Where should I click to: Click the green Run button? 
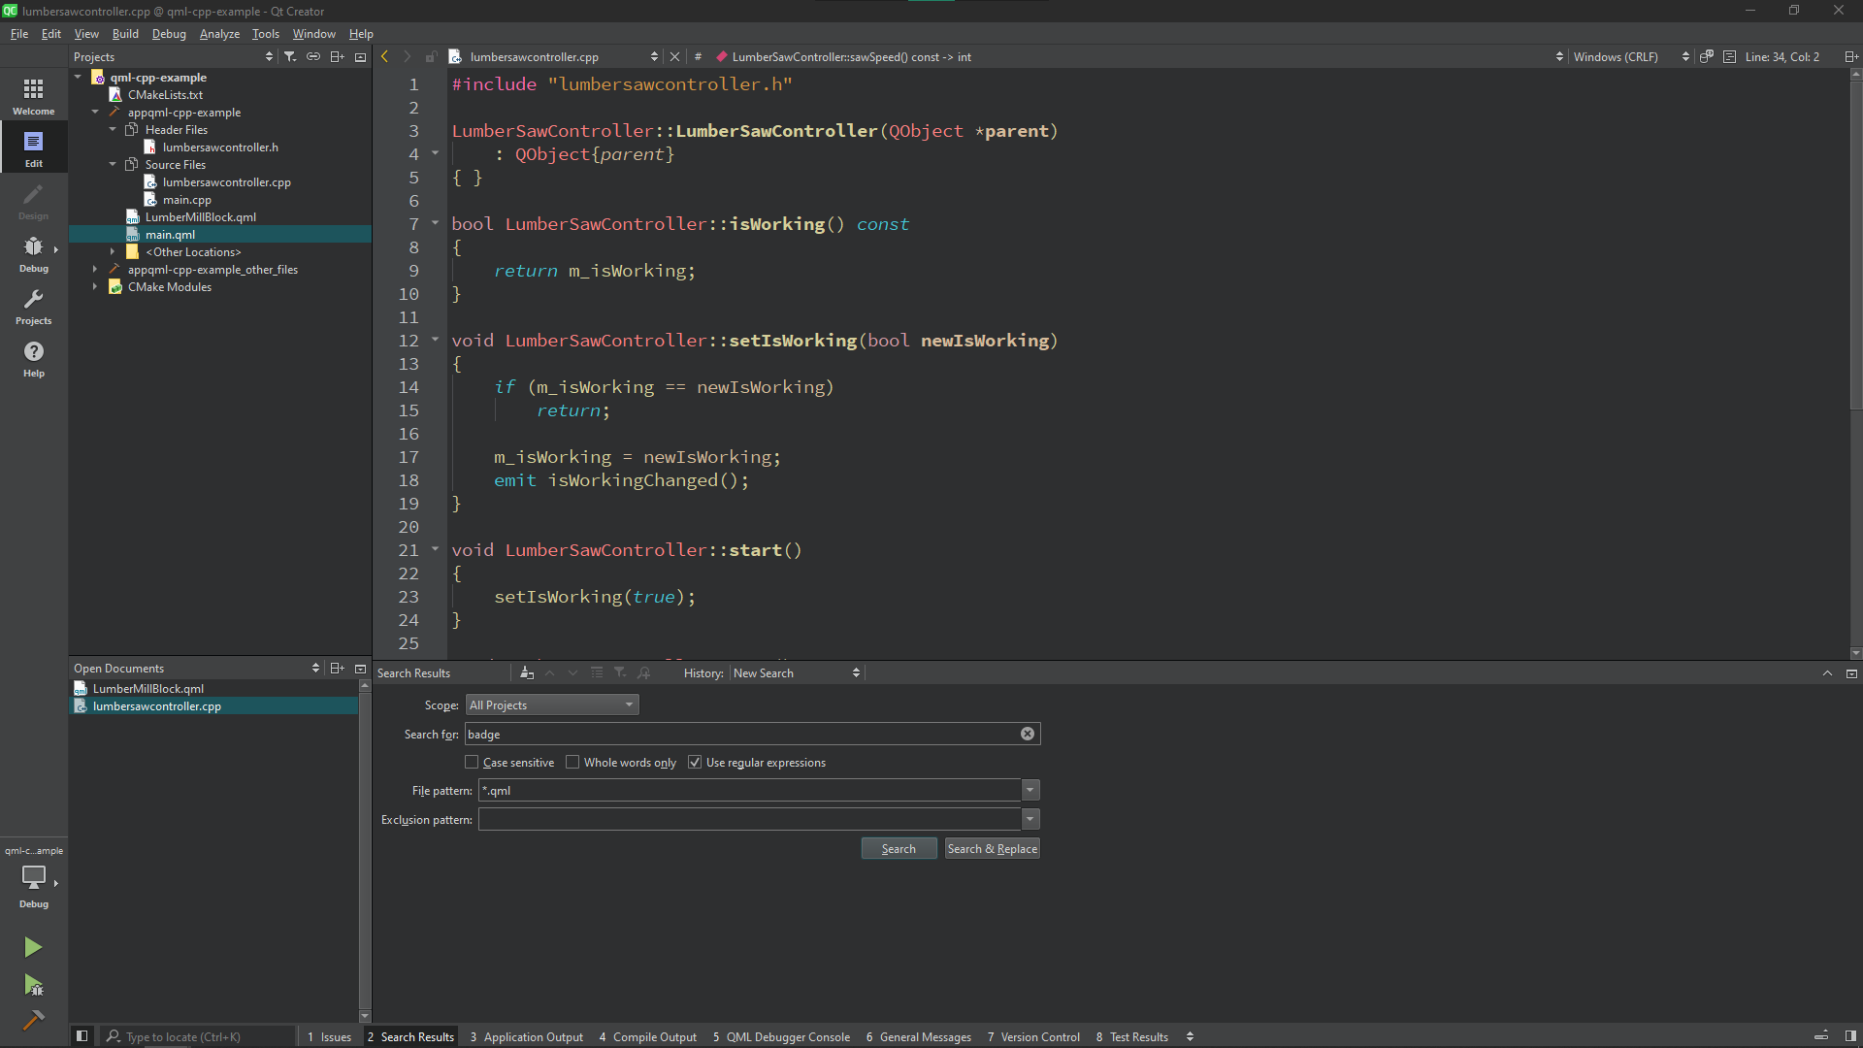coord(33,947)
